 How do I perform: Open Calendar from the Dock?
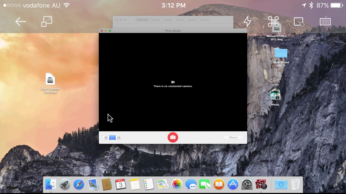click(121, 185)
